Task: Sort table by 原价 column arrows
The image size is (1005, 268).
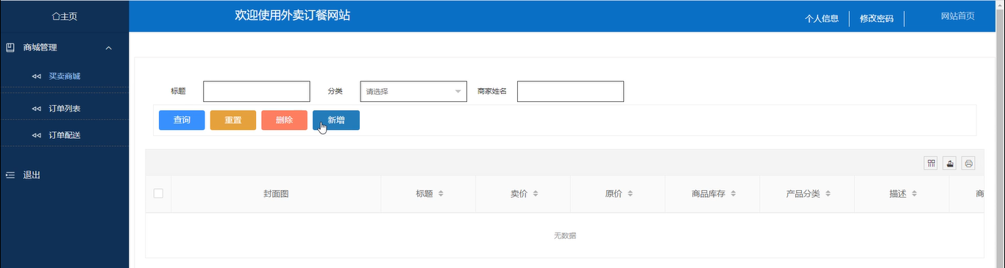Action: pos(631,194)
